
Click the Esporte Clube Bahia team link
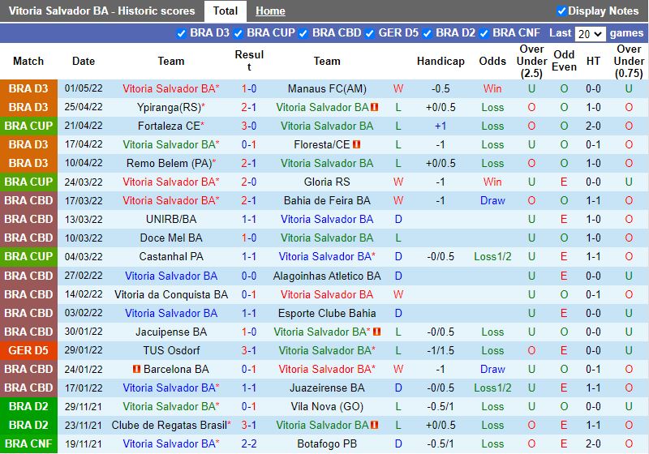point(327,313)
